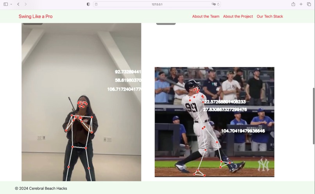Open the sidebar options dropdown chevron

tap(11, 4)
